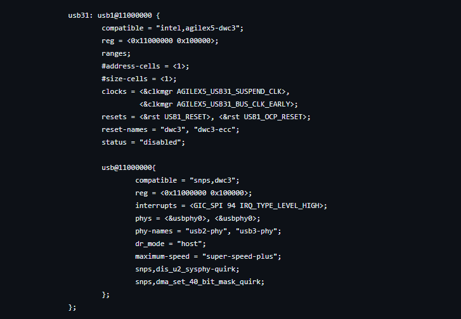Viewport: 461px width, 319px height.
Task: Click AGILEX5_USB31_BUS_CLK_EARLY clock name
Action: [x=236, y=104]
